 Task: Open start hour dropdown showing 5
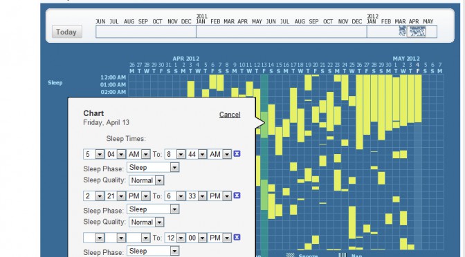point(93,154)
